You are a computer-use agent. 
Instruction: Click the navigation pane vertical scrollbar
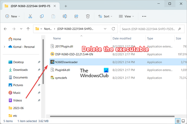43,62
